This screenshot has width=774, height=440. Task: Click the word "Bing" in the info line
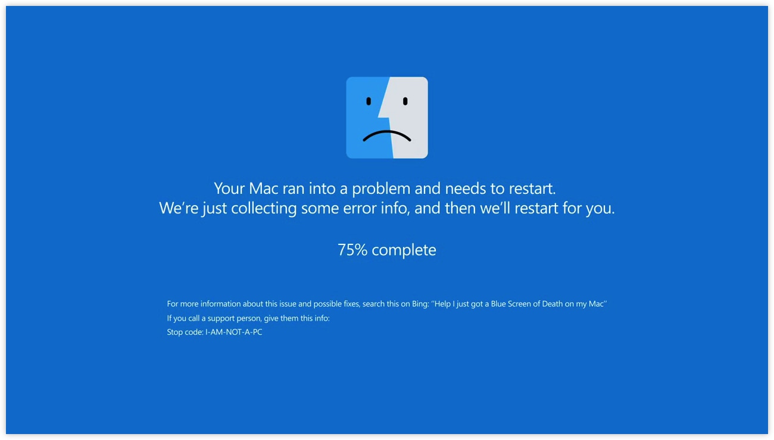tap(420, 304)
